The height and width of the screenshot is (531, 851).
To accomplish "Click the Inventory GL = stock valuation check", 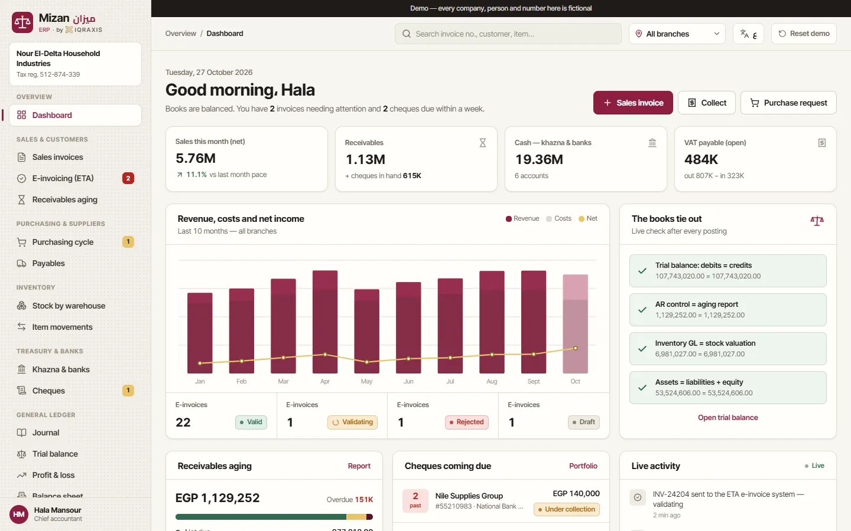I will click(x=728, y=349).
